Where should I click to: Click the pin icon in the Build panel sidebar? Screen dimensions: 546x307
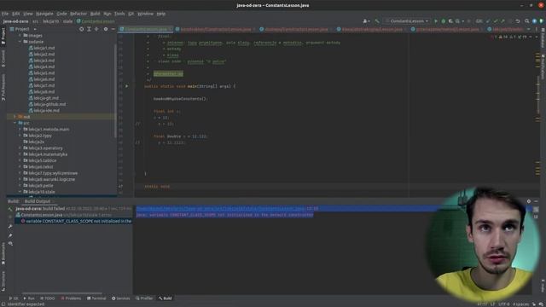(x=10, y=235)
